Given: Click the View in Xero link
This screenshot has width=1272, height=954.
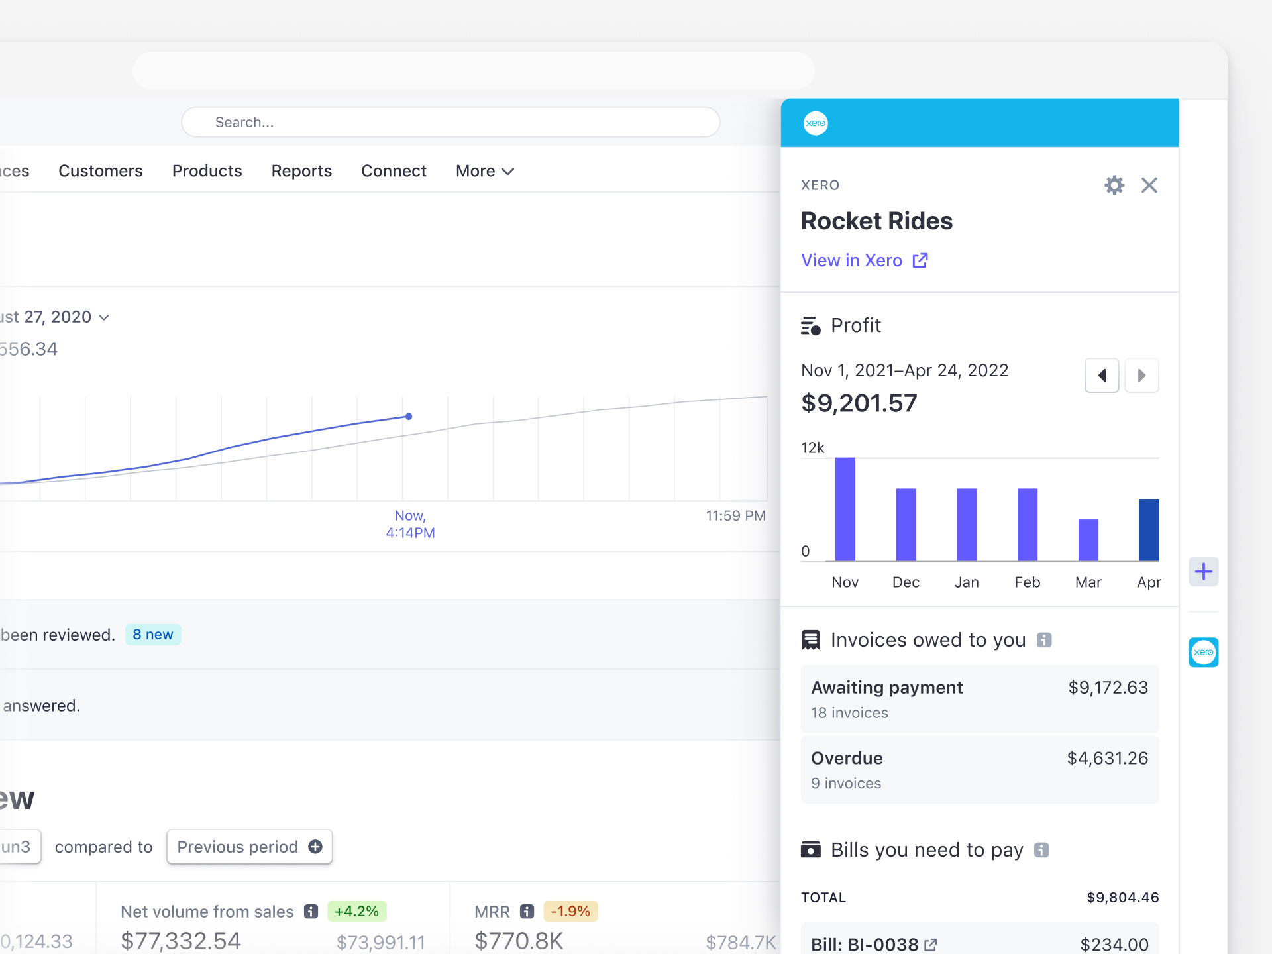Looking at the screenshot, I should [851, 260].
